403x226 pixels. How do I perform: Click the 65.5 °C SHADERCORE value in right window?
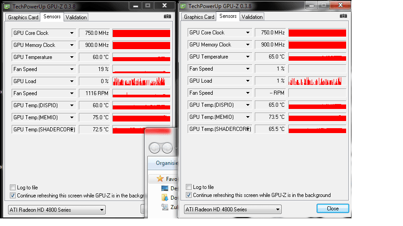(270, 129)
